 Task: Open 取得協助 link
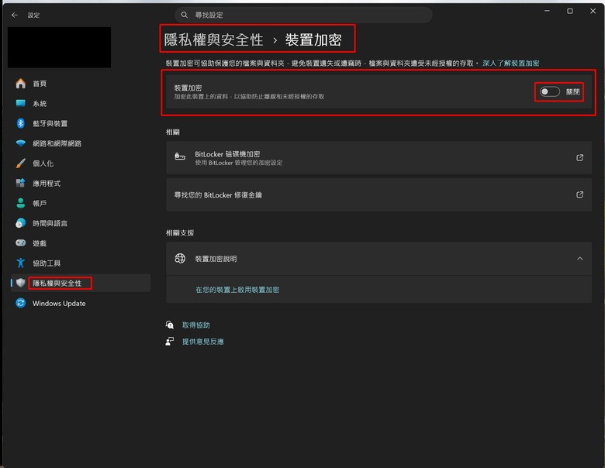(196, 325)
